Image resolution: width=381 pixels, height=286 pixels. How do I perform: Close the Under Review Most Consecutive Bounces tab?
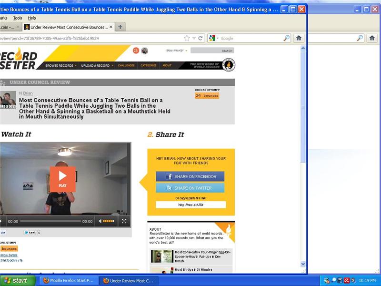point(111,27)
